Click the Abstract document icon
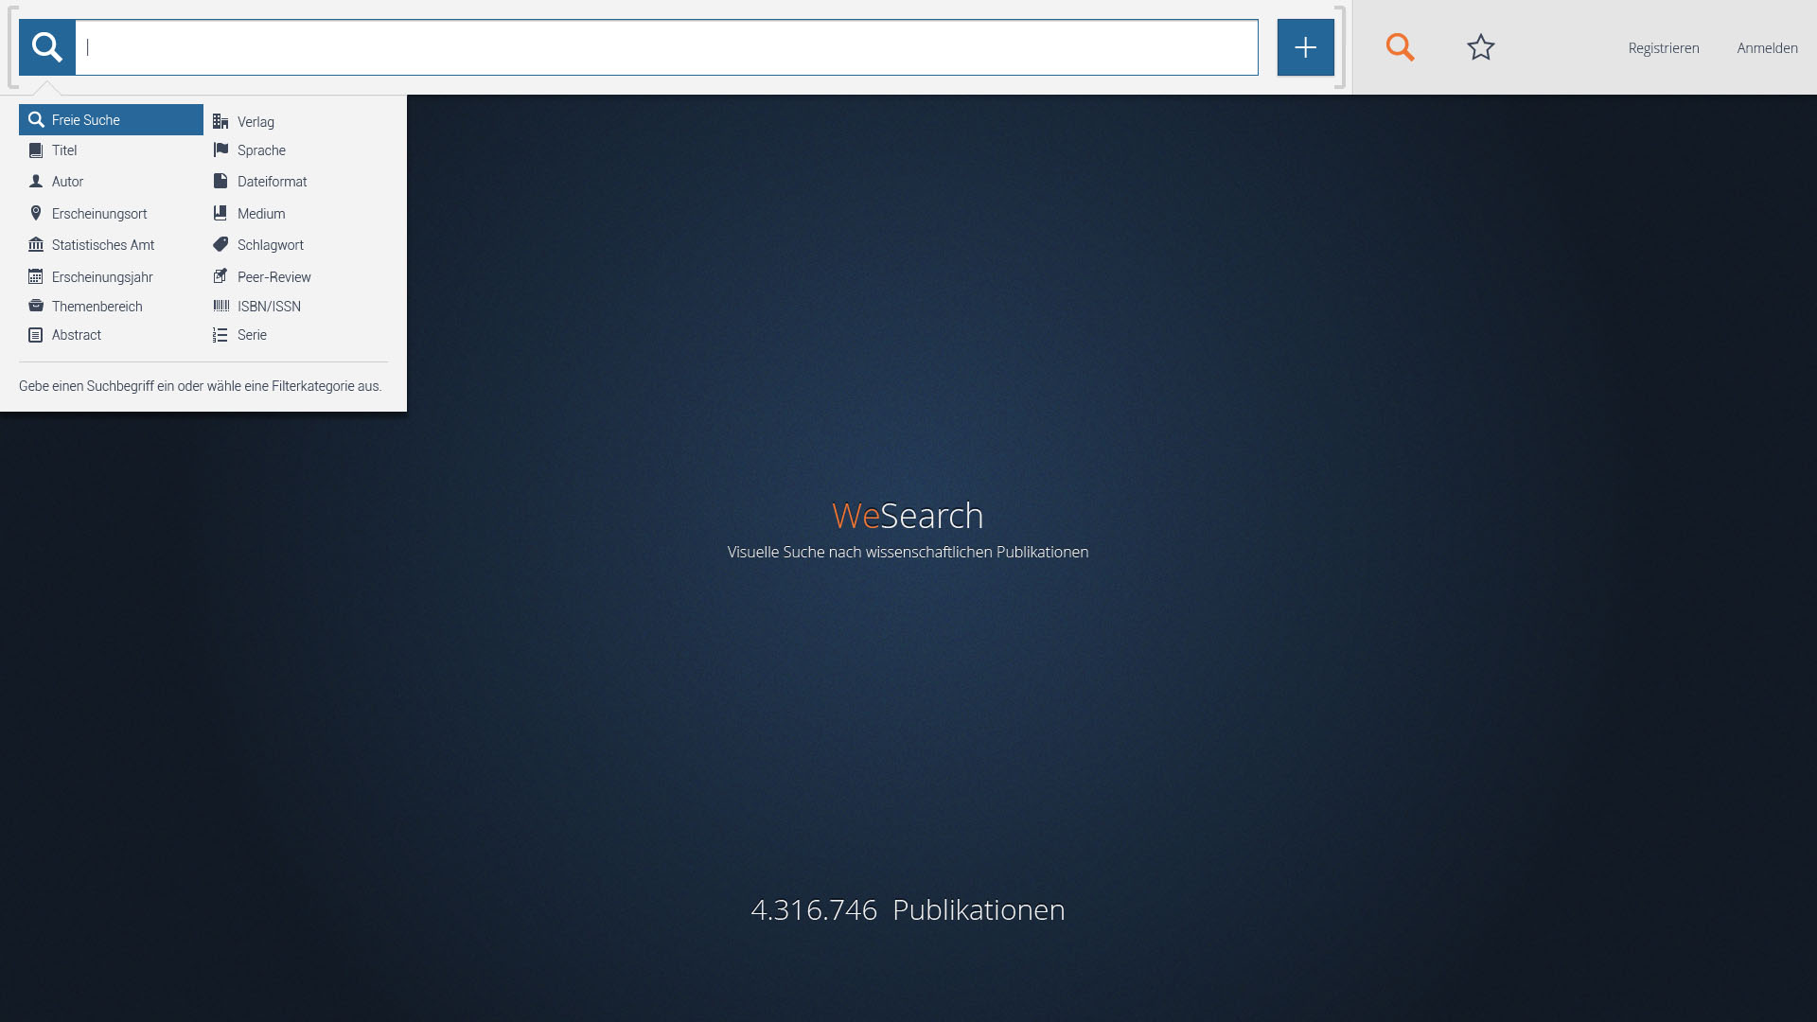 [36, 335]
